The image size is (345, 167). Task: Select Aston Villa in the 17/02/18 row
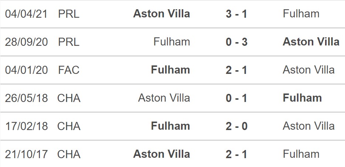[308, 126]
